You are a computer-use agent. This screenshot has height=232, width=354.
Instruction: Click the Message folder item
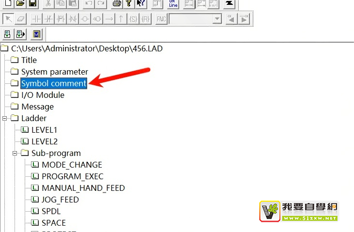tap(37, 107)
